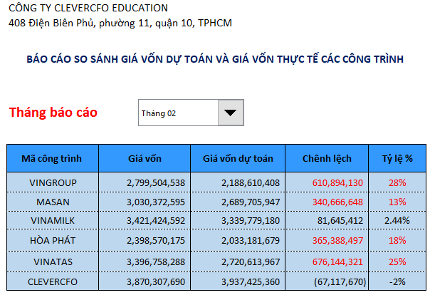Click the Giá vốn column header
Screen dimensions: 430x295
145,158
